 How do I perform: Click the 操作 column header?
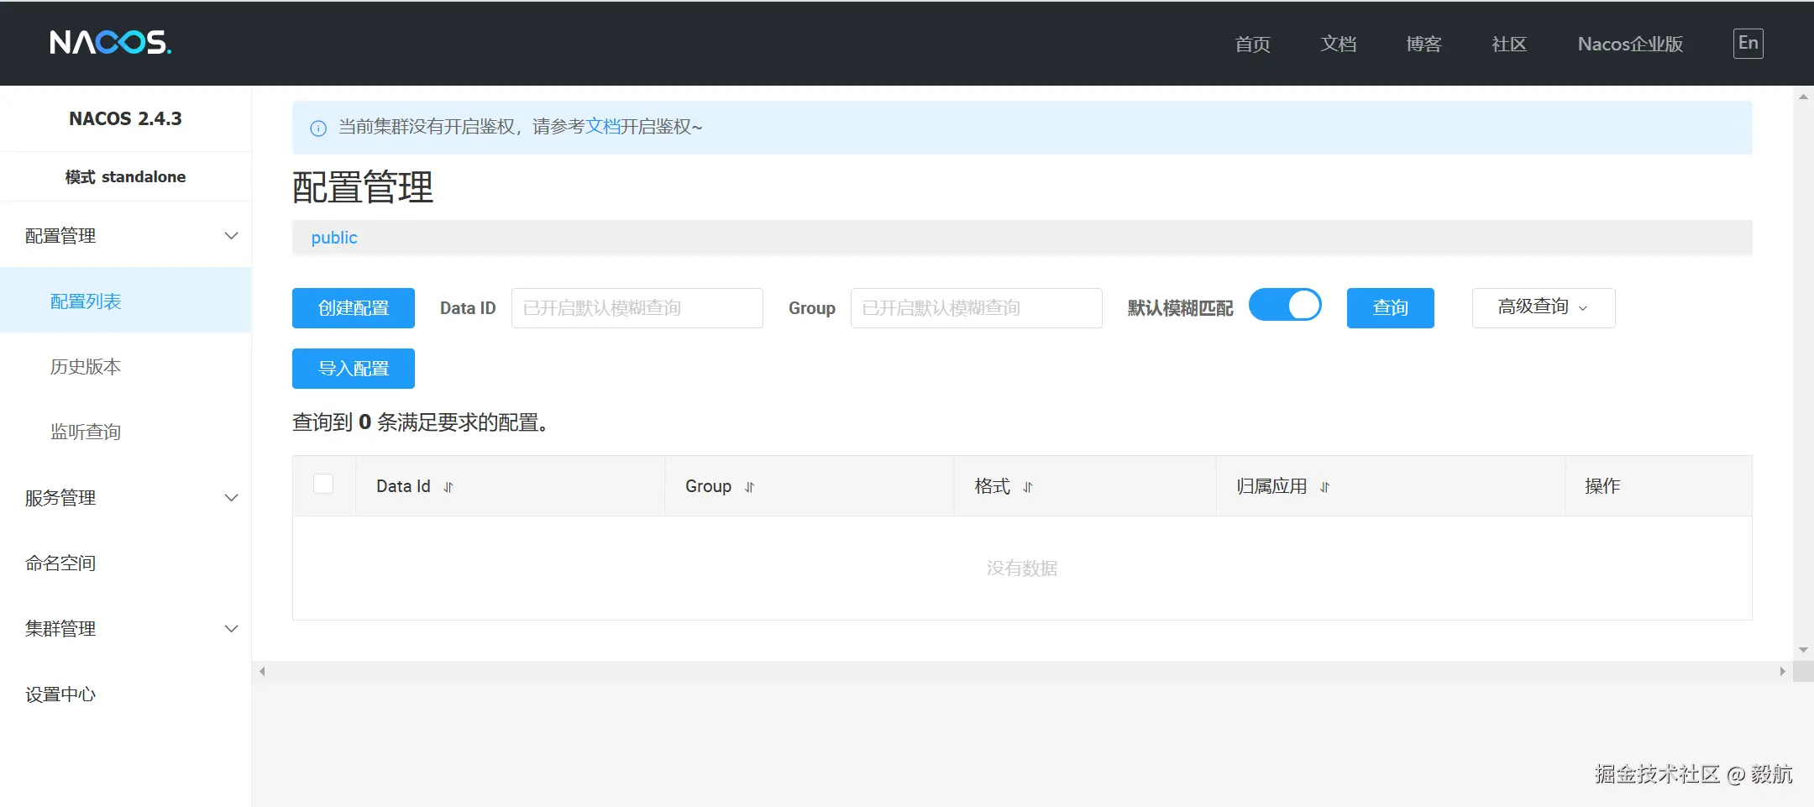tap(1602, 486)
